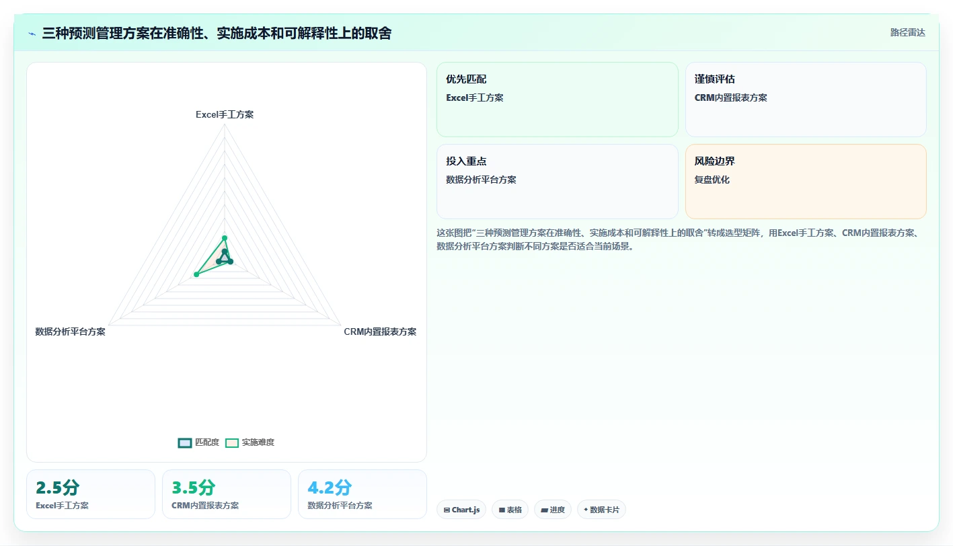Select the 风险边界 card
Viewport: 953px width, 546px height.
coord(806,182)
